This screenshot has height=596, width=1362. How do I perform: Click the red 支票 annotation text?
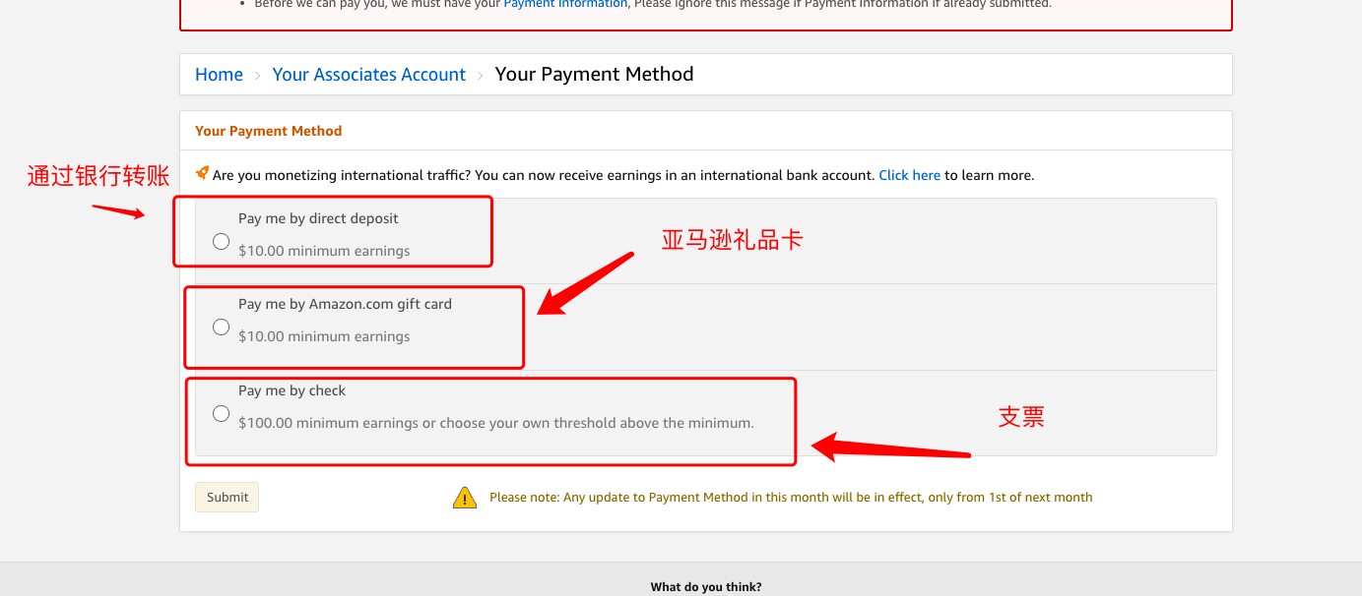click(x=1021, y=417)
